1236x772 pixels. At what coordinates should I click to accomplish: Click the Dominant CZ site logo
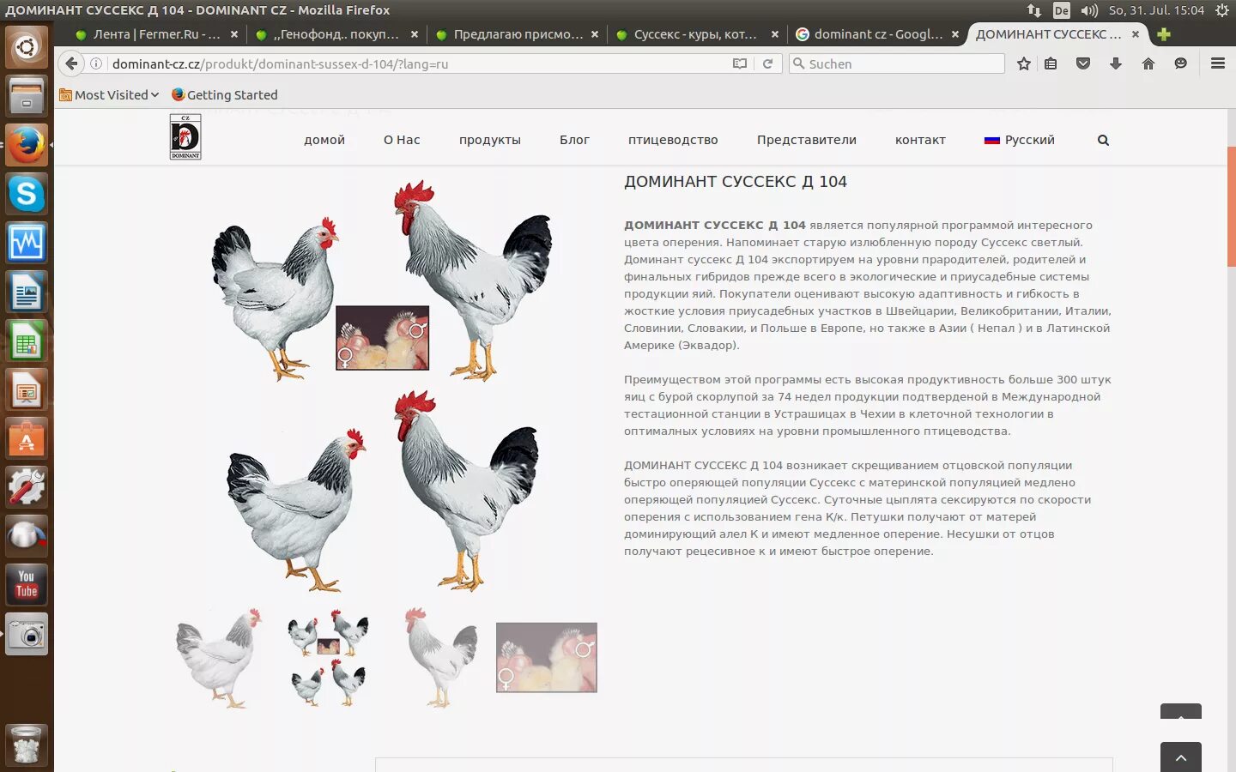click(185, 136)
